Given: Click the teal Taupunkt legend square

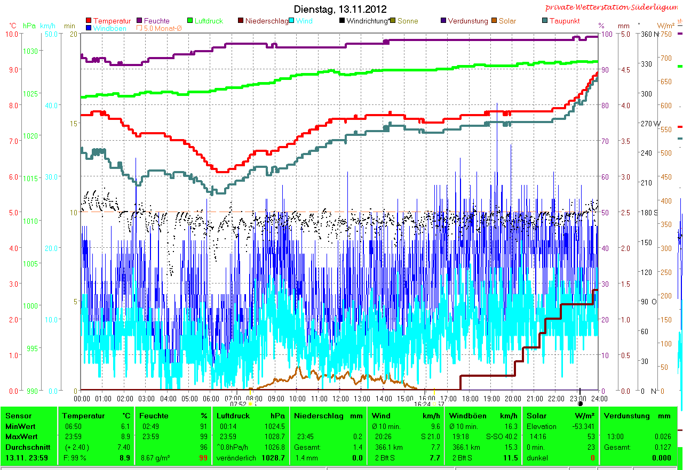Looking at the screenshot, I should [545, 21].
